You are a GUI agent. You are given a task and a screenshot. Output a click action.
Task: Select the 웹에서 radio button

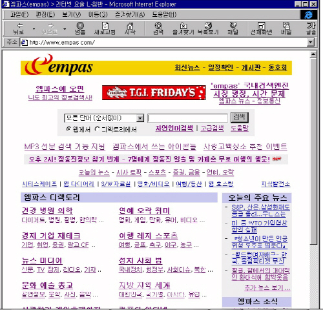(68, 129)
